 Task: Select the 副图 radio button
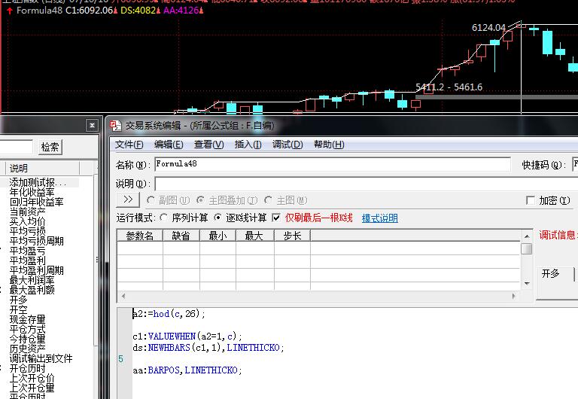[x=151, y=200]
